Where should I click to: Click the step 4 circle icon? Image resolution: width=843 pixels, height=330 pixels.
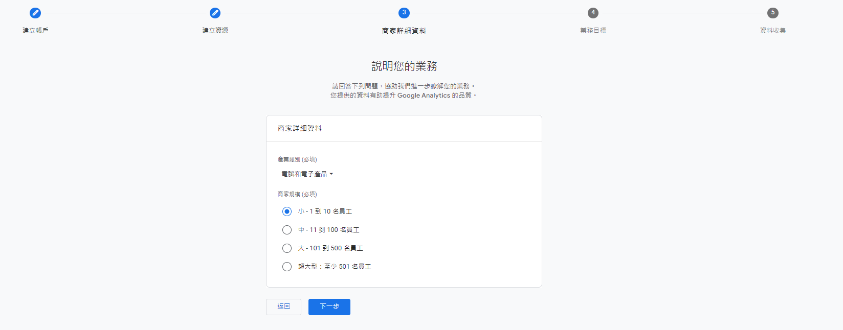click(x=593, y=13)
